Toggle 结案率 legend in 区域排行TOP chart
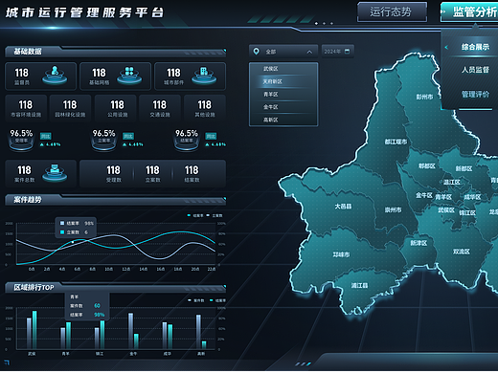498x373 pixels. 217,300
